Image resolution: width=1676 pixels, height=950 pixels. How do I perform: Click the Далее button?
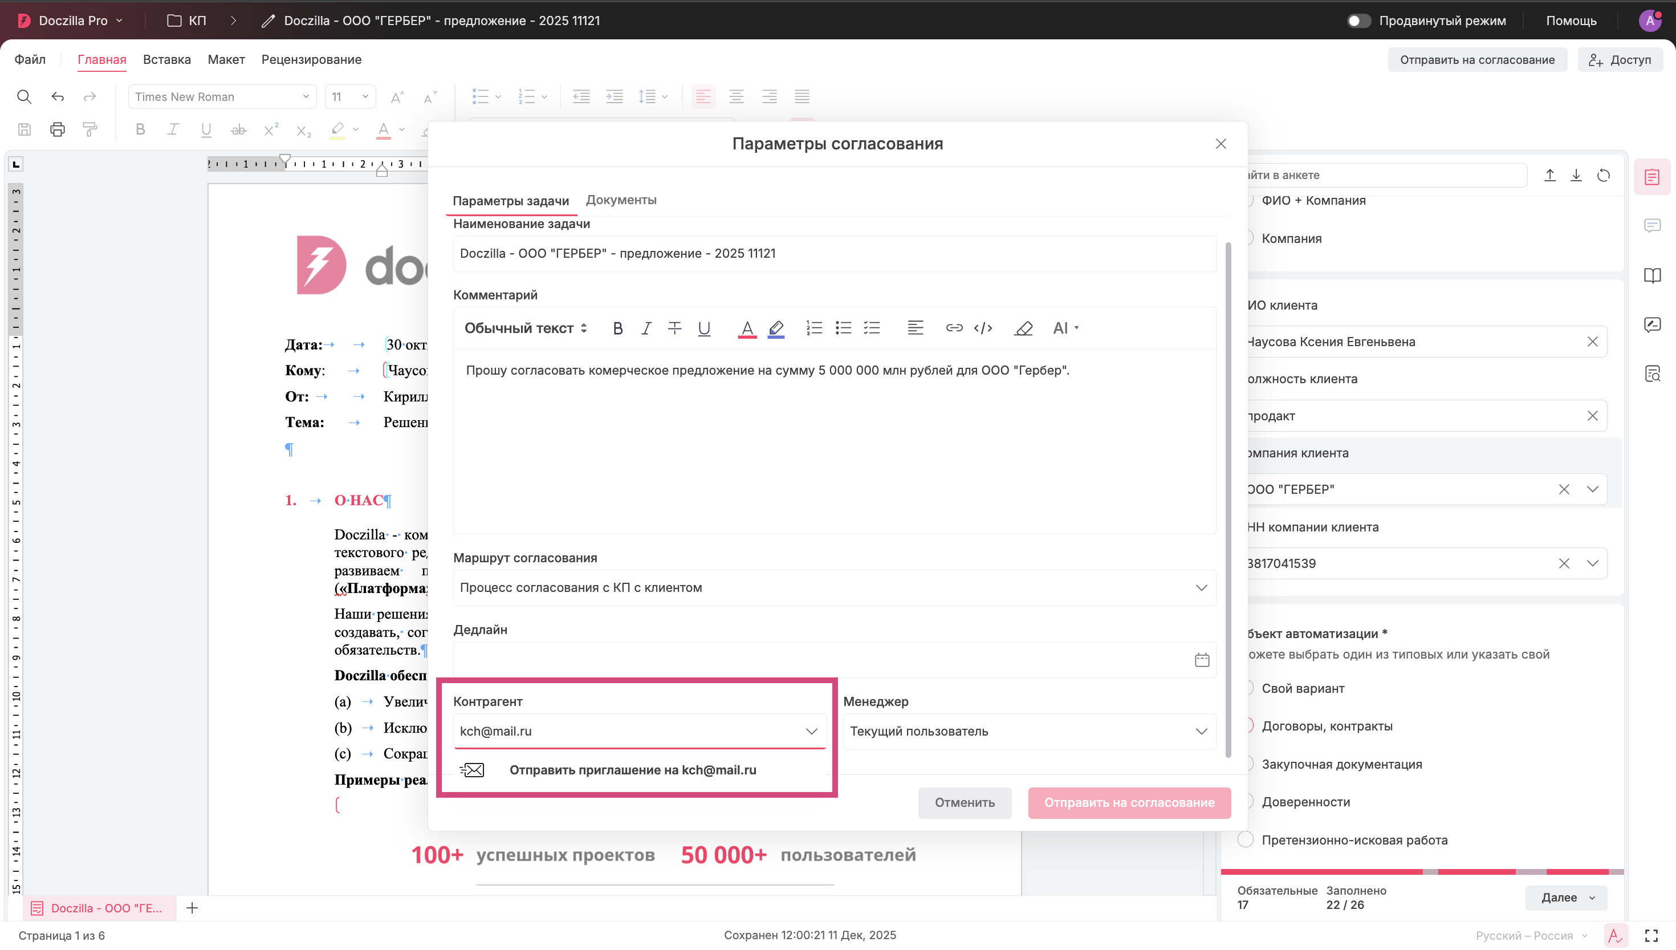point(1566,898)
